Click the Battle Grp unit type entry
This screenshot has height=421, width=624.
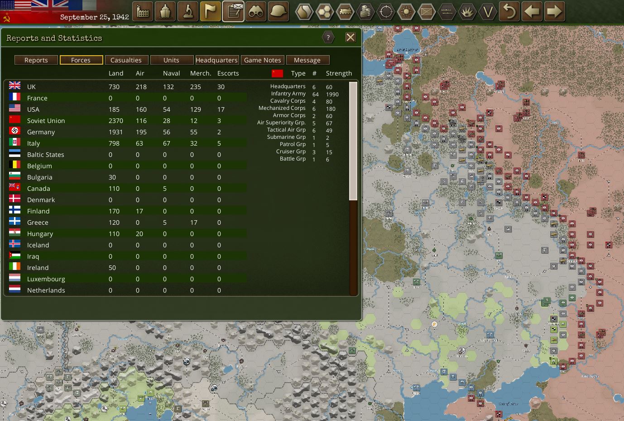[x=293, y=159]
